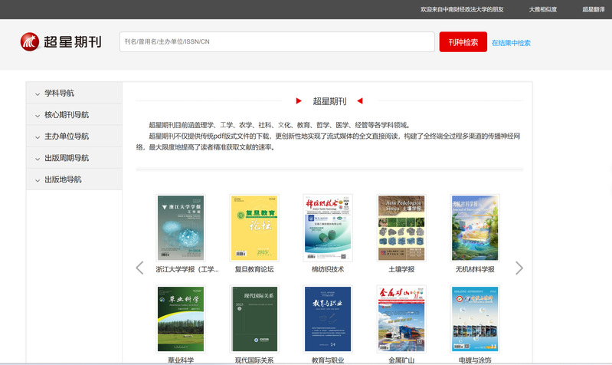Expand the 出版地导航 section
Image resolution: width=612 pixels, height=365 pixels.
(74, 179)
